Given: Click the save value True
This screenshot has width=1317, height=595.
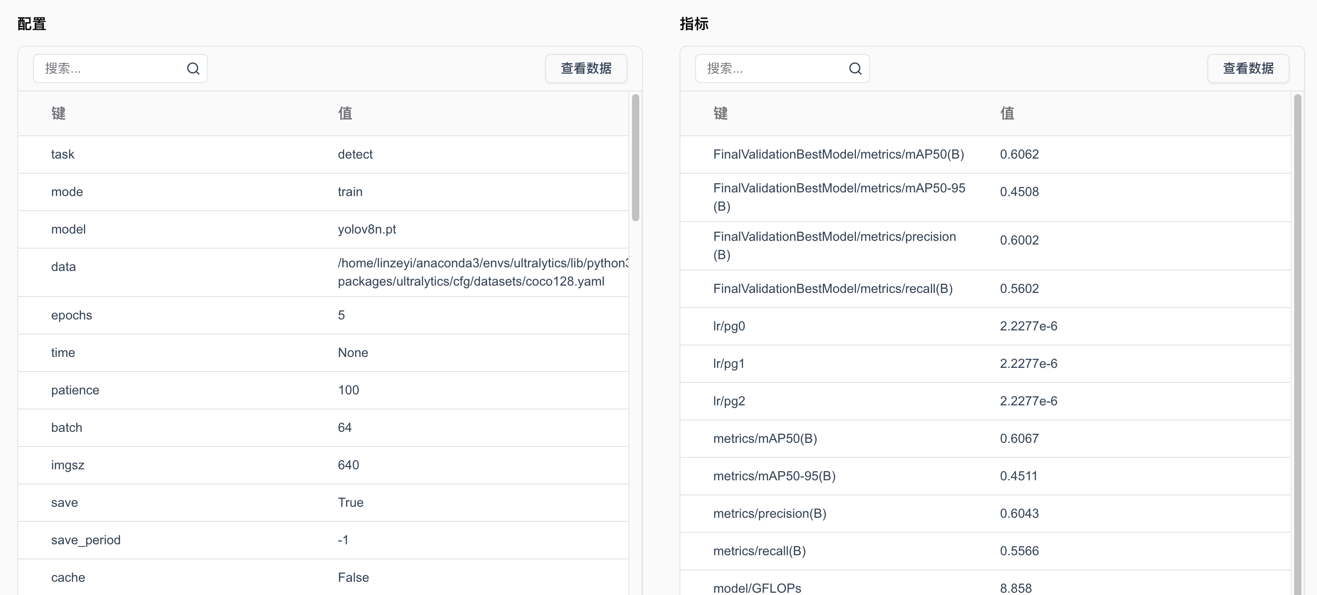Looking at the screenshot, I should click(350, 503).
